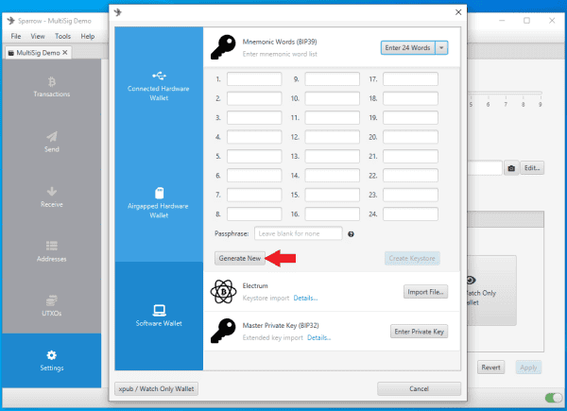Click the Enter Private Key button
The width and height of the screenshot is (567, 411).
point(419,332)
